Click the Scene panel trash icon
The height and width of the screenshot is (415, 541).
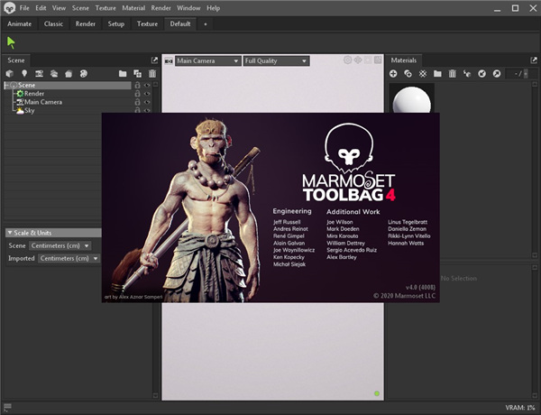(x=151, y=73)
